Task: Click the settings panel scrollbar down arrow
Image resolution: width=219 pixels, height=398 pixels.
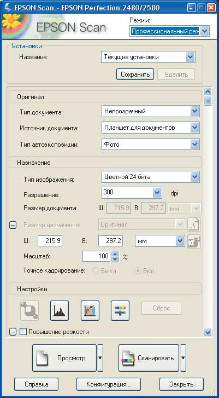Action: [208, 332]
